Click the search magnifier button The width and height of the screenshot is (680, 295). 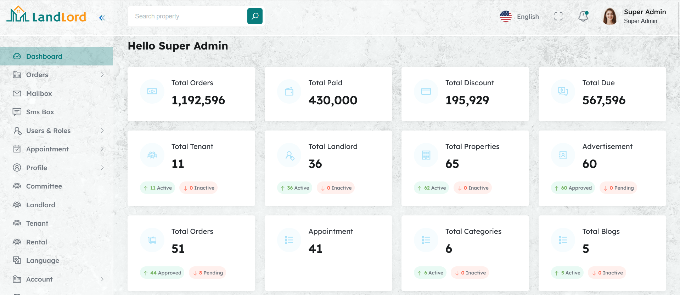[x=255, y=16]
